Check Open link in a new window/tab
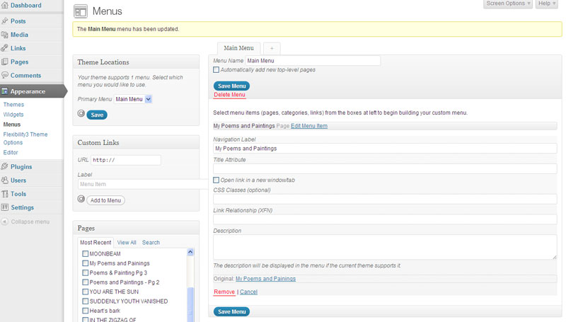The image size is (566, 322). [x=216, y=180]
